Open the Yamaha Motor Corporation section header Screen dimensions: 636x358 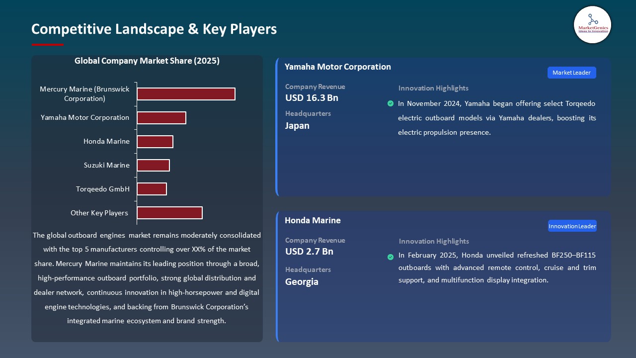coord(338,66)
